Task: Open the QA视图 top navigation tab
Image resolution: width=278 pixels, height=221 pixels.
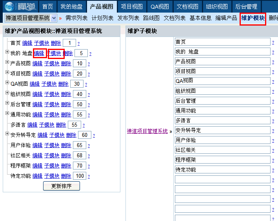Action: click(x=160, y=7)
